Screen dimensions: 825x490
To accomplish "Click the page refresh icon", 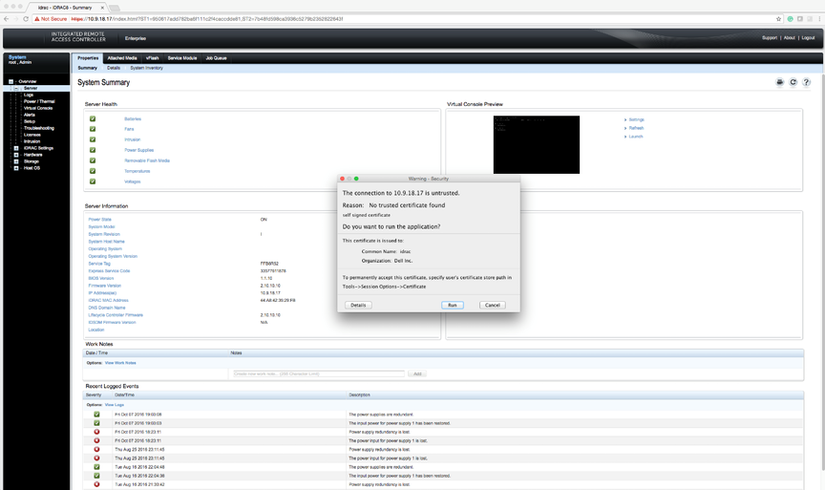I will (793, 83).
